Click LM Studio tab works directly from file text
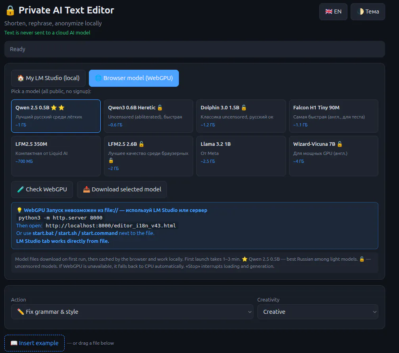 click(63, 241)
